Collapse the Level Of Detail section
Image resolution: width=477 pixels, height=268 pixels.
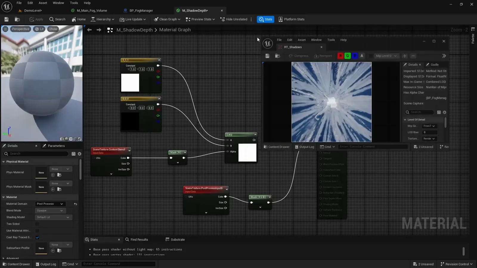pos(405,120)
